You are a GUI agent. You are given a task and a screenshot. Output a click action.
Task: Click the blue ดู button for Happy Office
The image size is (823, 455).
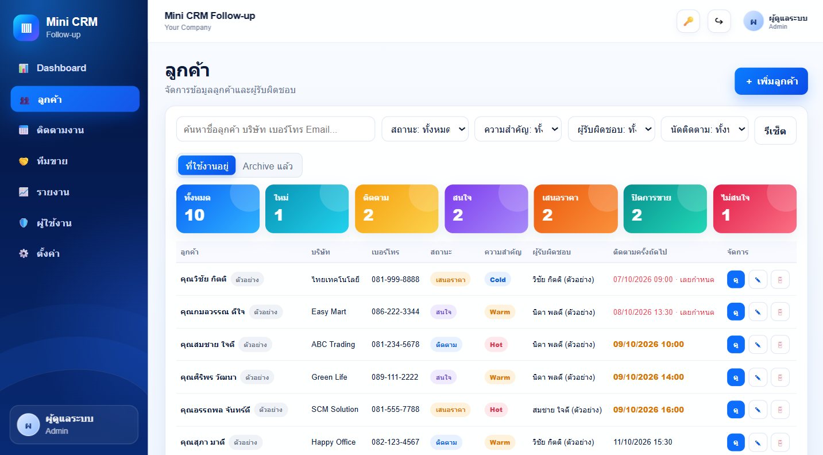tap(736, 442)
